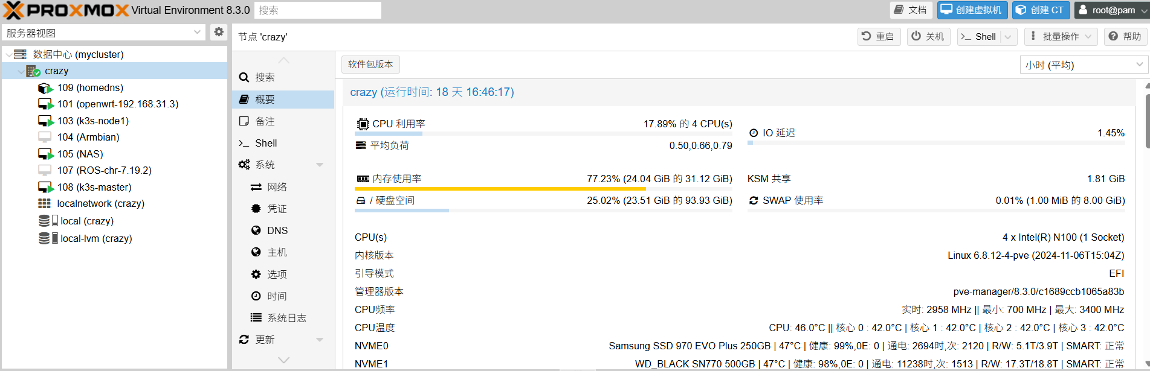Click the 凭证 certificate icon
The width and height of the screenshot is (1150, 371).
click(x=256, y=209)
